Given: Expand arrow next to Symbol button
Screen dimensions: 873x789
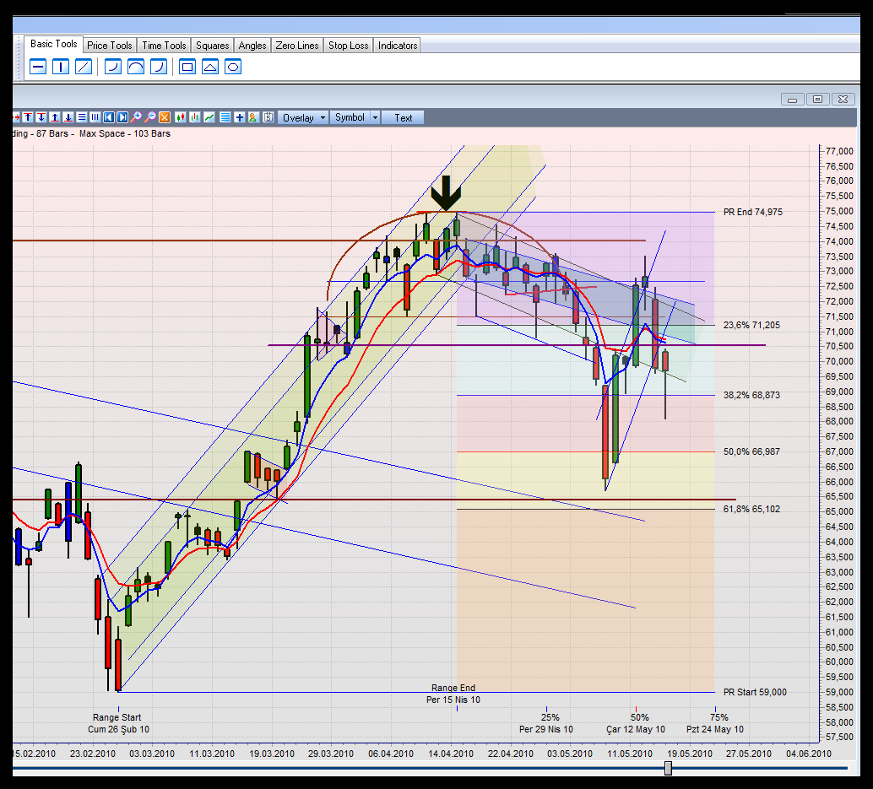Looking at the screenshot, I should (375, 117).
